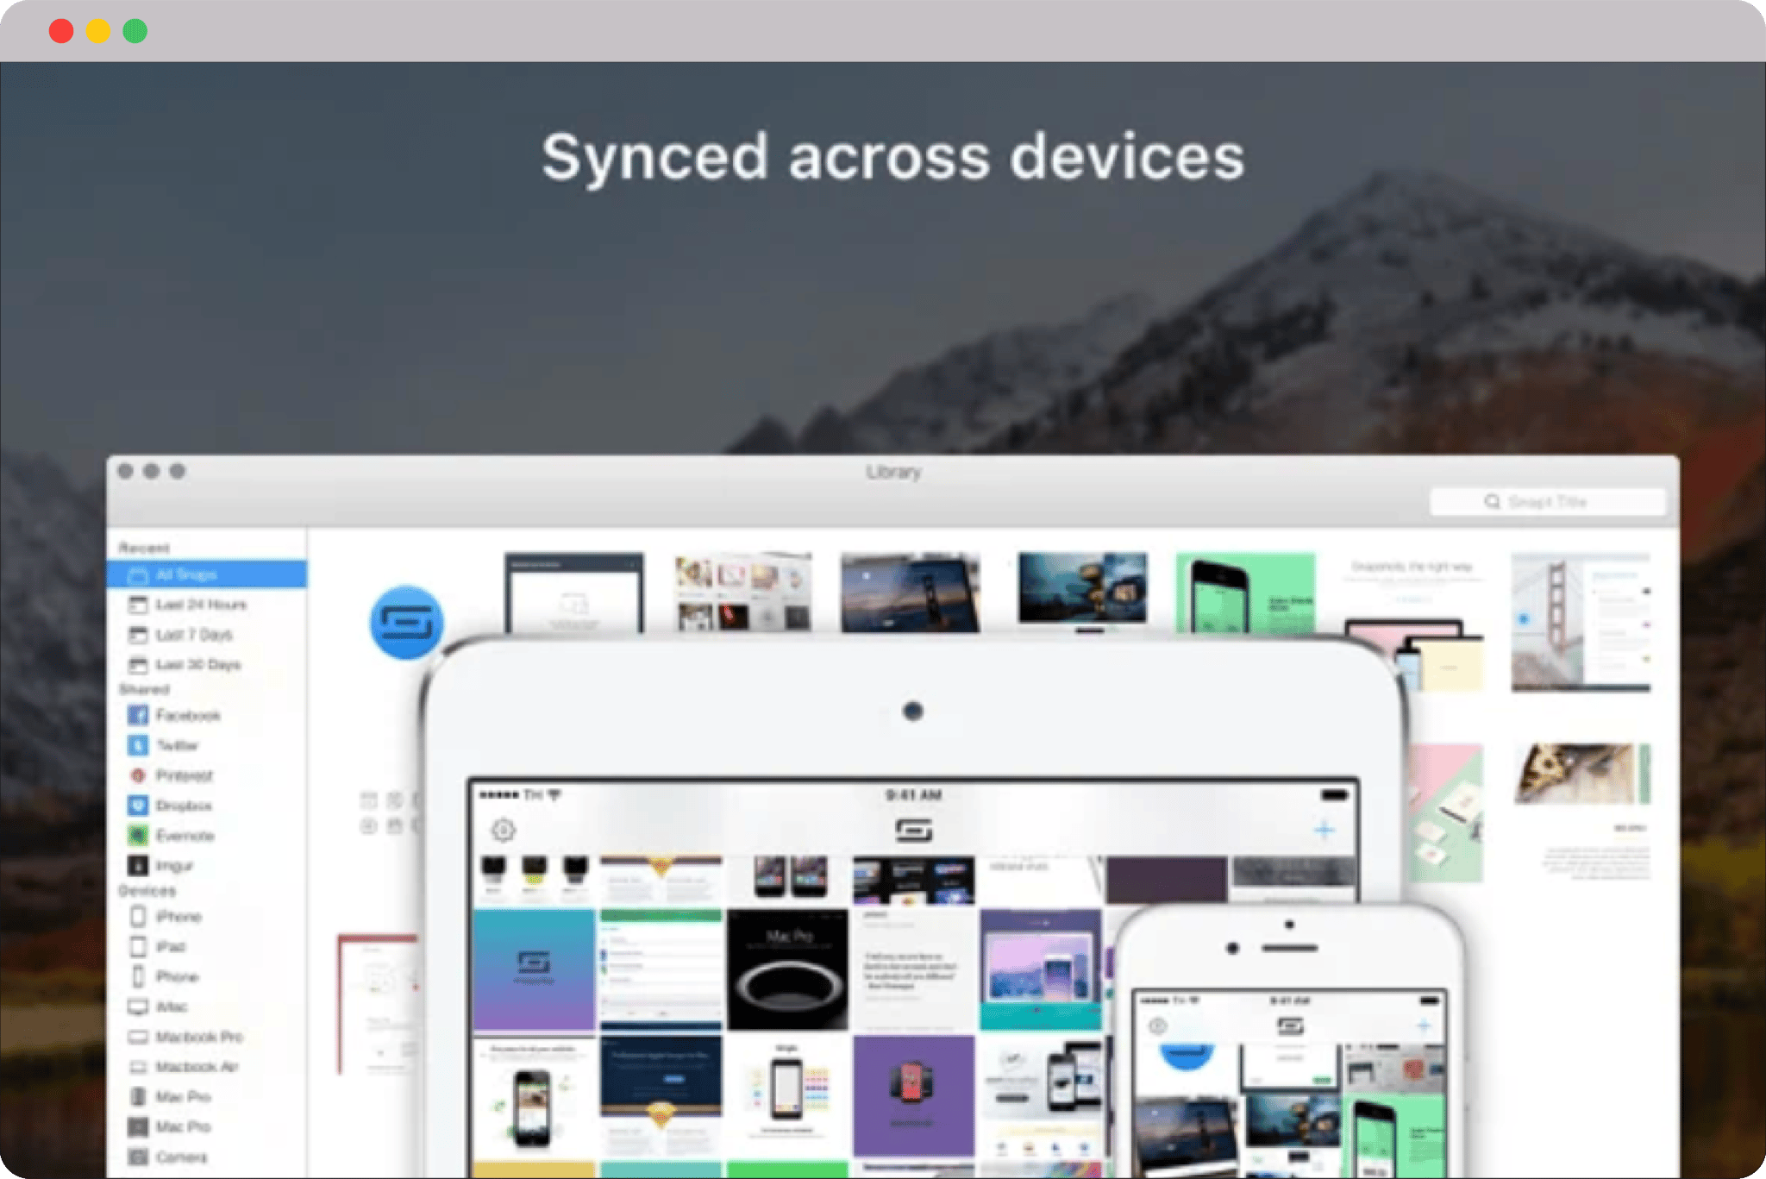Click the Evernote icon in sidebar
This screenshot has height=1179, width=1766.
(x=138, y=835)
